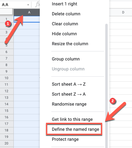Select the column A header
132x148 pixels.
(27, 12)
